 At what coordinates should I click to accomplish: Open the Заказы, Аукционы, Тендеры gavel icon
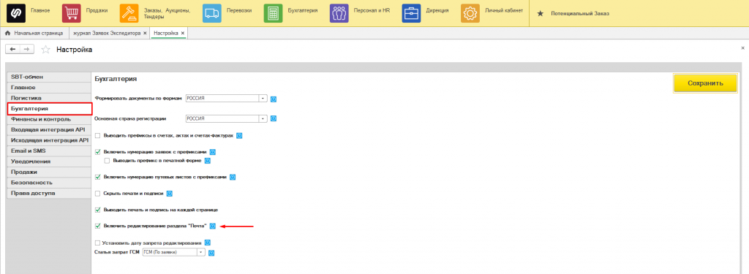(129, 13)
